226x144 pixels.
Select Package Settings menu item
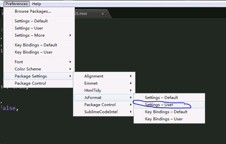(39, 76)
